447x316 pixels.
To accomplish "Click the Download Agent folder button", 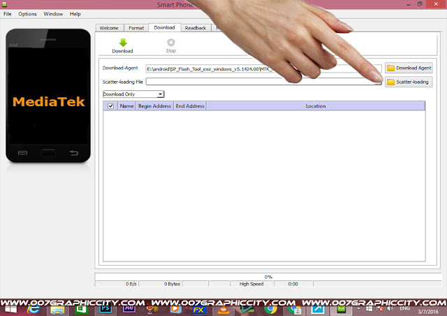I will pyautogui.click(x=409, y=68).
